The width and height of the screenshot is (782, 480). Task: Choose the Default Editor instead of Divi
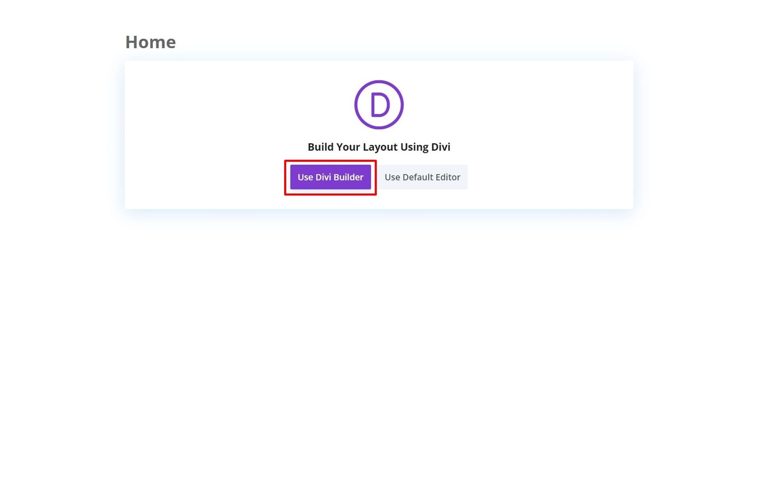coord(422,177)
